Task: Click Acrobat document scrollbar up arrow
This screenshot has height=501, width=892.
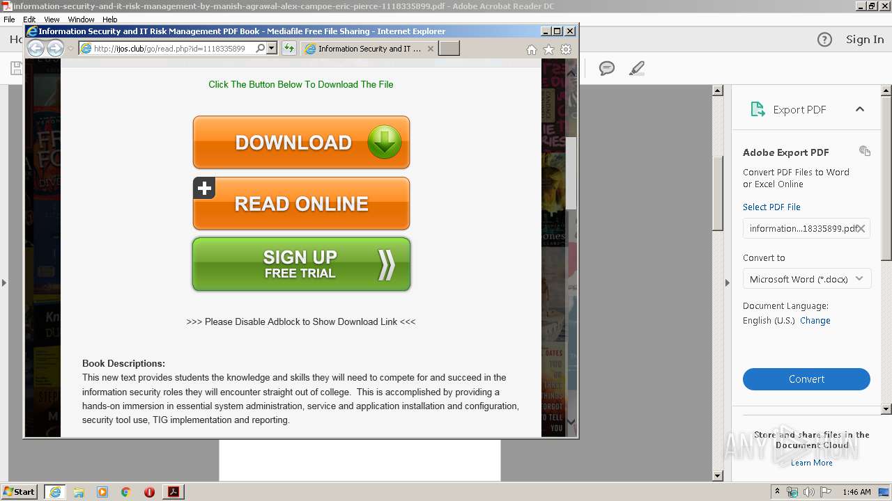Action: [718, 90]
